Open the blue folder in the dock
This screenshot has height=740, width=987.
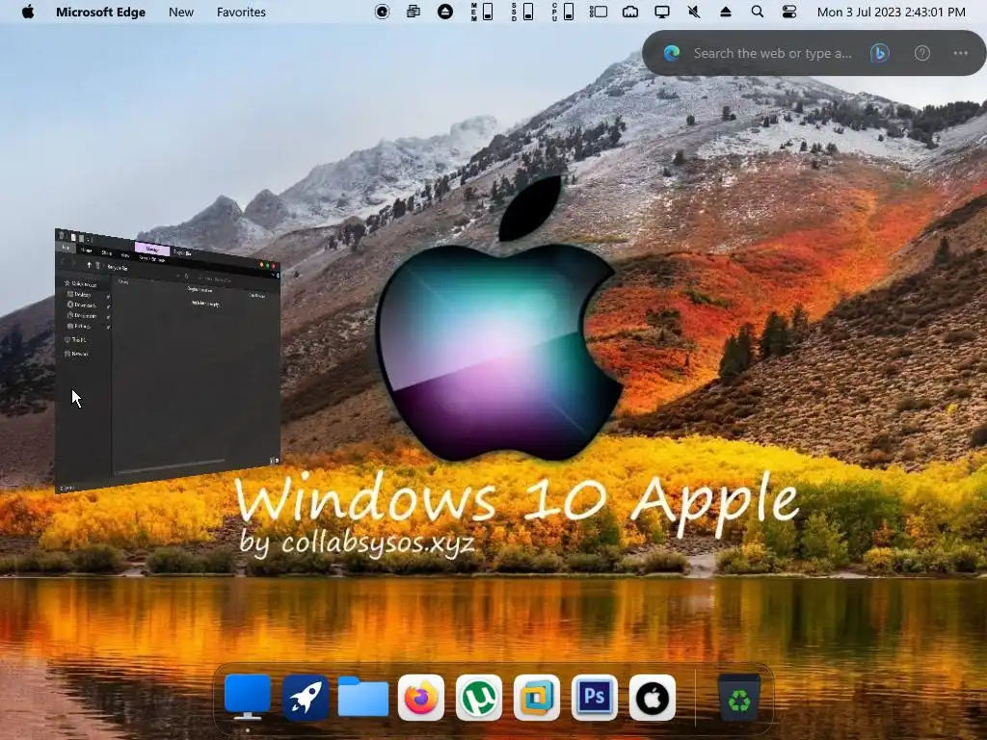[363, 698]
